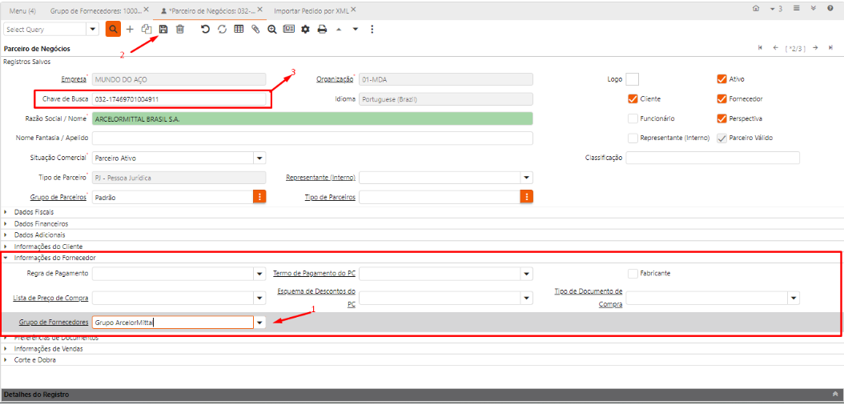Expand the Dados Fiscais section
This screenshot has height=405, width=844.
click(x=32, y=212)
